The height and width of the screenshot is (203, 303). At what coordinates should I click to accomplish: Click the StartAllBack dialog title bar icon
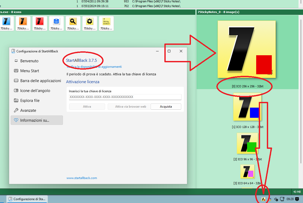click(x=13, y=51)
